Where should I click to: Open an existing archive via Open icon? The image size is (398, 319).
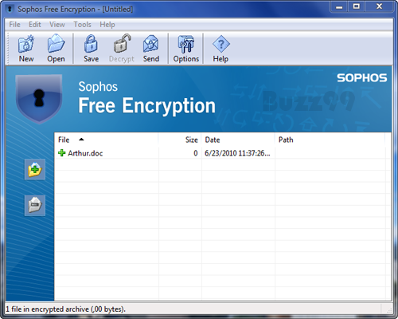coord(56,48)
